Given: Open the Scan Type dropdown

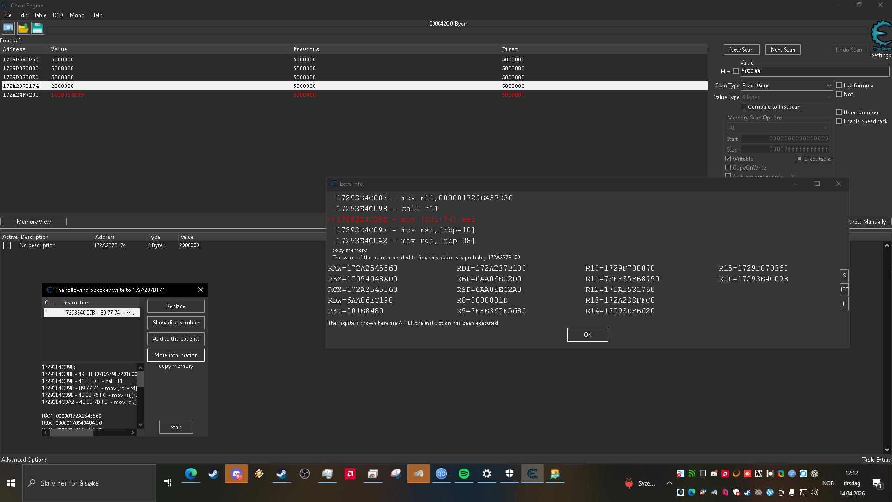Looking at the screenshot, I should [x=786, y=86].
